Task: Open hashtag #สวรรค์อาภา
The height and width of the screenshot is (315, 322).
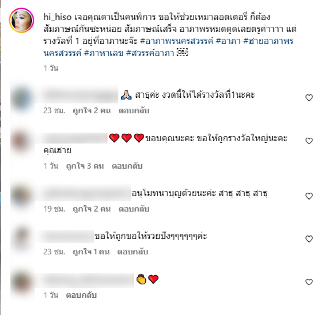Action: [x=150, y=53]
